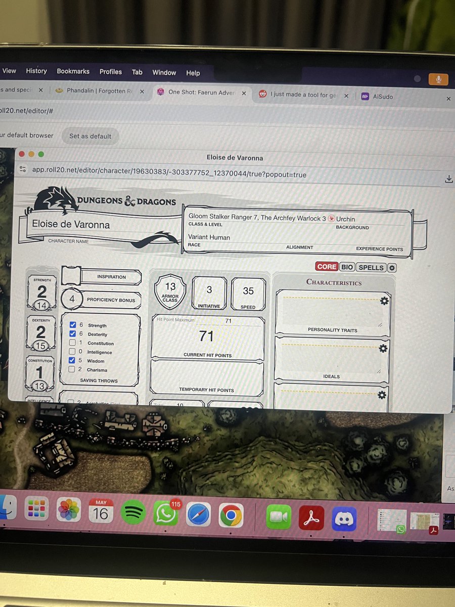
Task: Open the Profiles menu
Action: [x=111, y=72]
